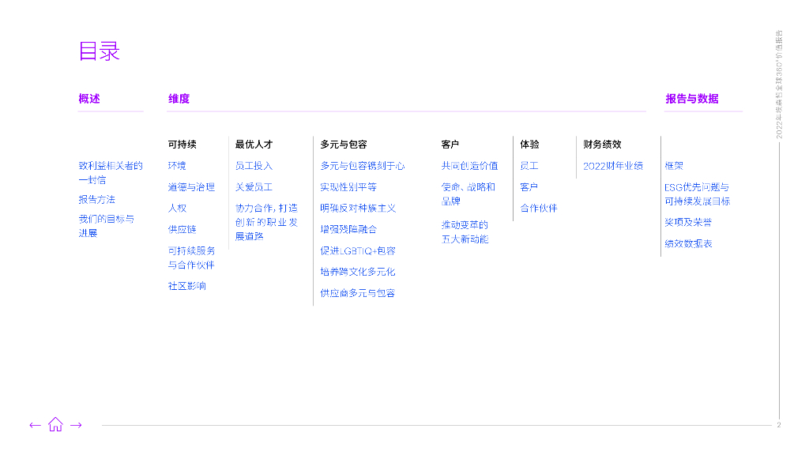
Task: Open the 促进LGBTIQ+包容 link
Action: point(358,250)
